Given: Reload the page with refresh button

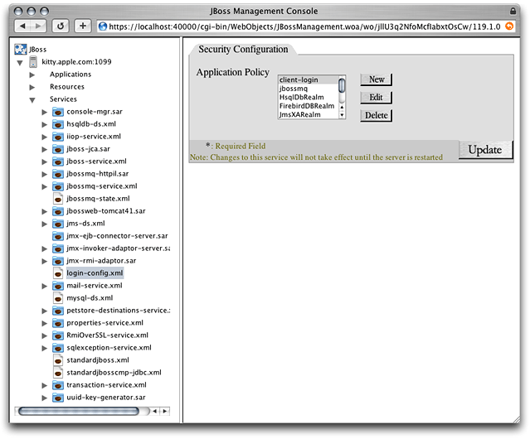Looking at the screenshot, I should [x=61, y=26].
